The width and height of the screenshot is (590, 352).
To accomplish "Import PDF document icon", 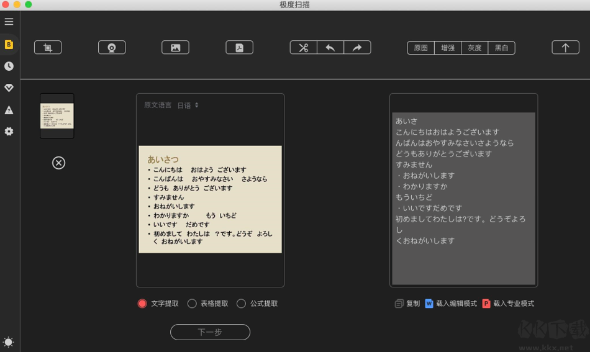I will pyautogui.click(x=239, y=48).
